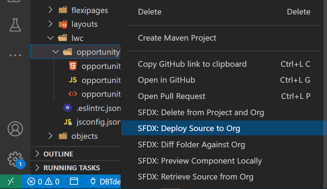Open the Testing flask icon in activity bar
Screen dimensions: 327x189
point(15,25)
